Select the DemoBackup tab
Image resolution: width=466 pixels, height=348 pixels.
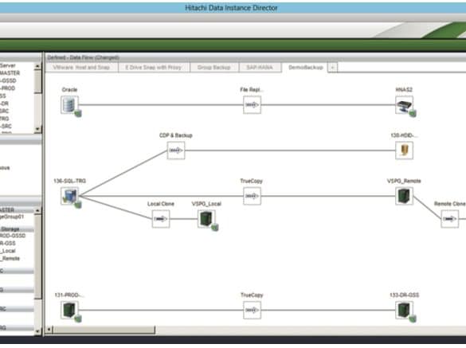pos(306,68)
